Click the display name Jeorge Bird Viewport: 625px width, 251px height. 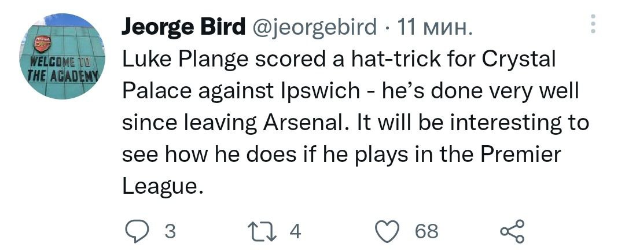click(183, 27)
